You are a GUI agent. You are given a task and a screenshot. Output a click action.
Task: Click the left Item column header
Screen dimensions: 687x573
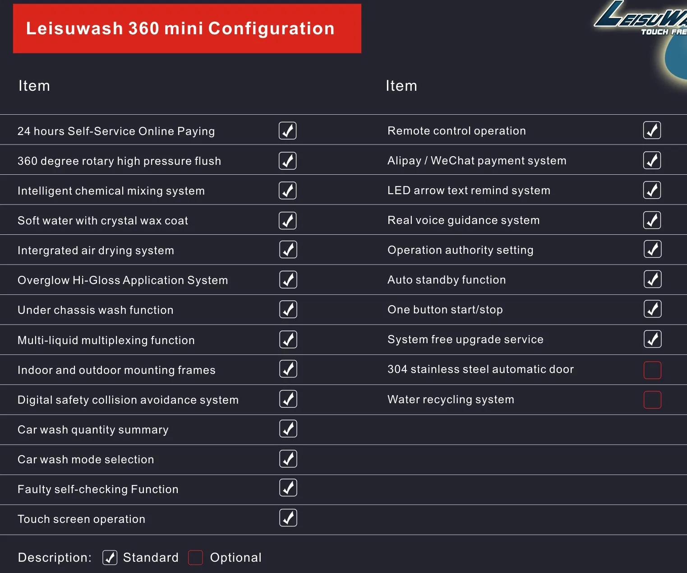(x=34, y=86)
